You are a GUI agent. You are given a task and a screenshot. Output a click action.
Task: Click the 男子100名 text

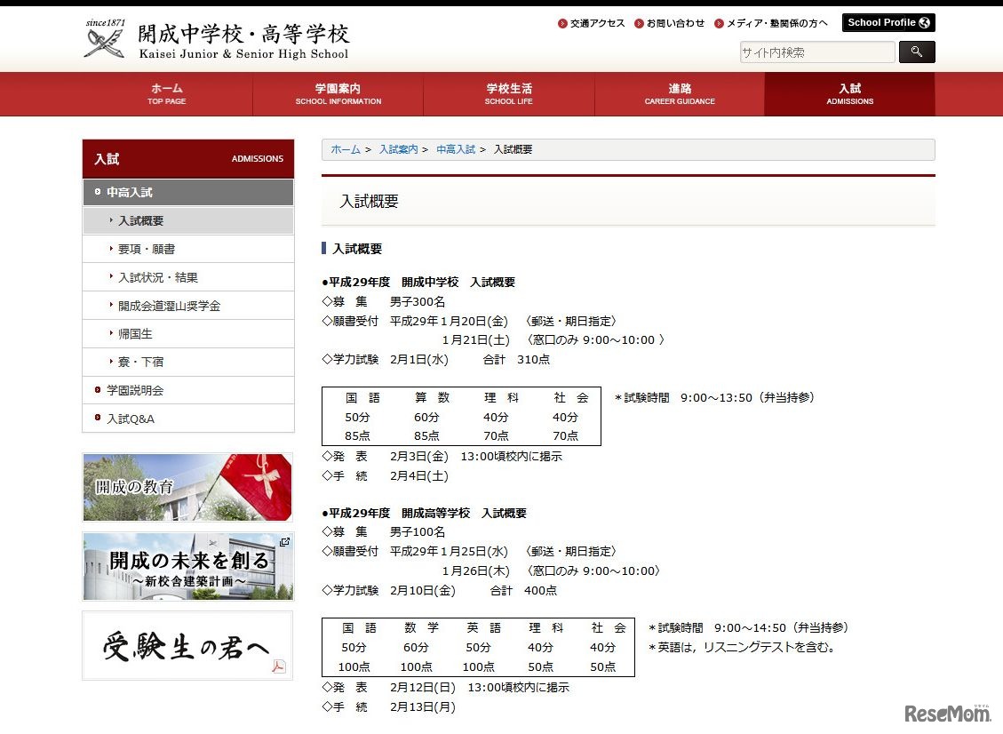[418, 531]
